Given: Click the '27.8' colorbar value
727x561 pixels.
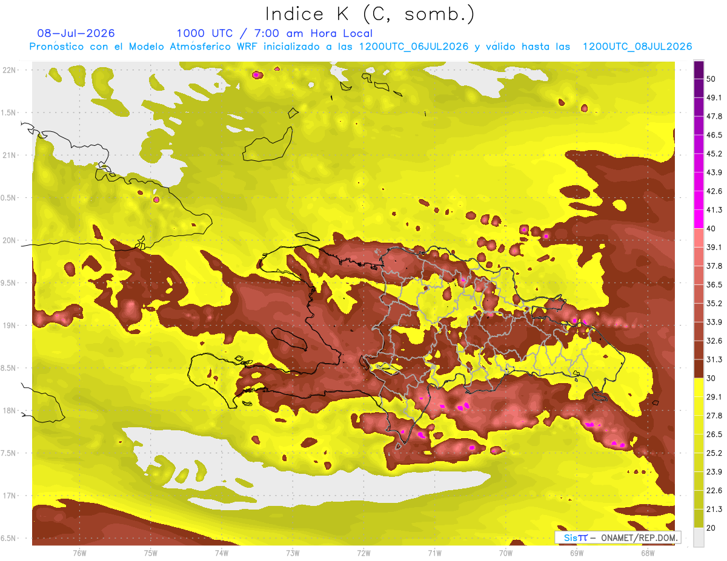Looking at the screenshot, I should pyautogui.click(x=714, y=415).
